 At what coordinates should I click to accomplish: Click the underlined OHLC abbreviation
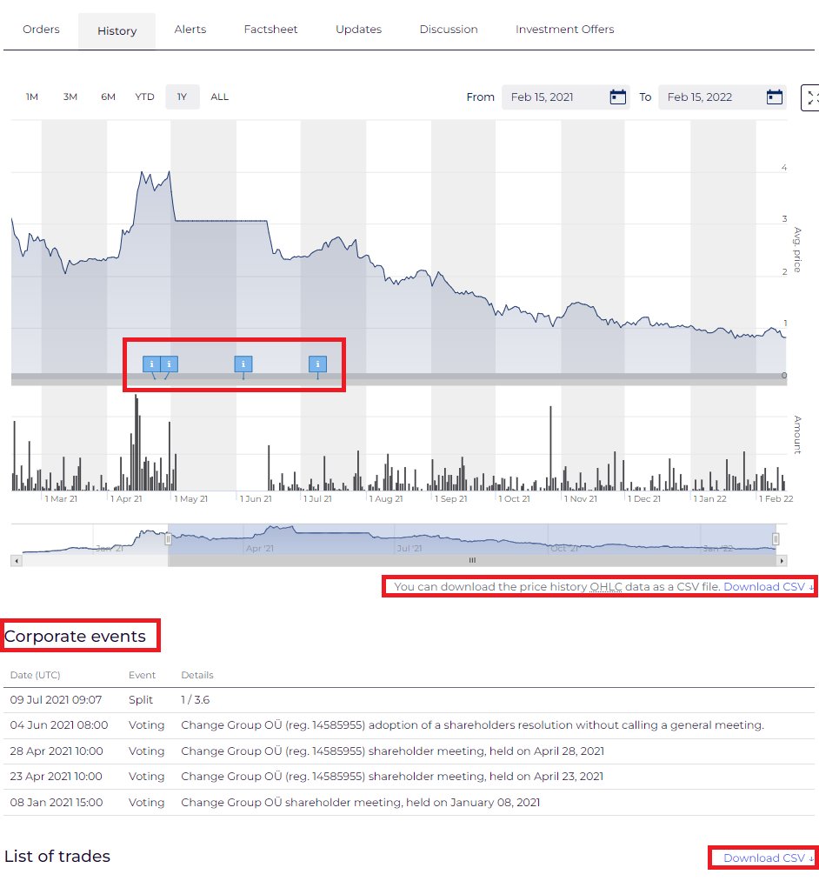coord(605,586)
